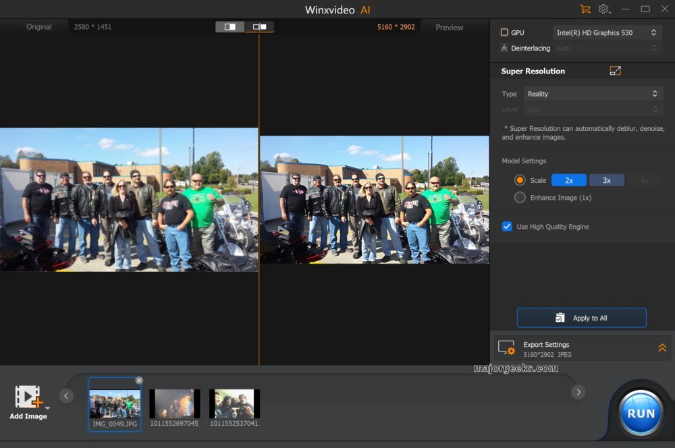
Task: Click the Add Image icon
Action: point(28,398)
